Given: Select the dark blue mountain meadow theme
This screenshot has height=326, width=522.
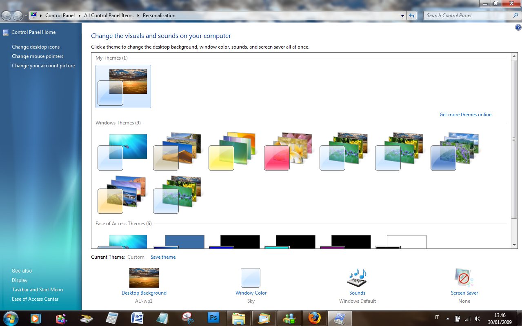Looking at the screenshot, I should click(455, 151).
